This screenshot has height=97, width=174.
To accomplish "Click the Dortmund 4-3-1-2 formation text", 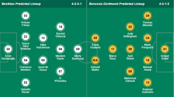I will click(x=164, y=4).
